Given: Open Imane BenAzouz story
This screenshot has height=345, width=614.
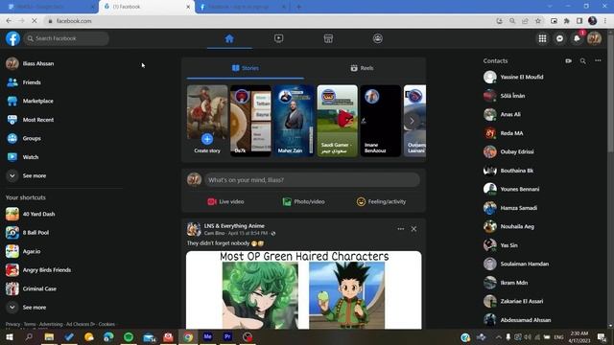Looking at the screenshot, I should [x=381, y=121].
